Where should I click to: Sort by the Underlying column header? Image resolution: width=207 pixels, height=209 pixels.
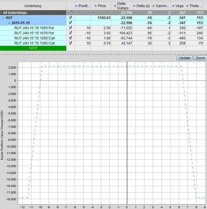(33, 6)
